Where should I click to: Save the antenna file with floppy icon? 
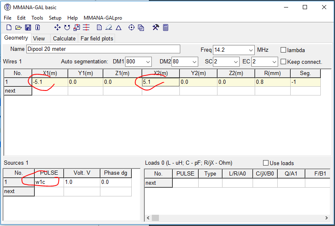pyautogui.click(x=28, y=28)
